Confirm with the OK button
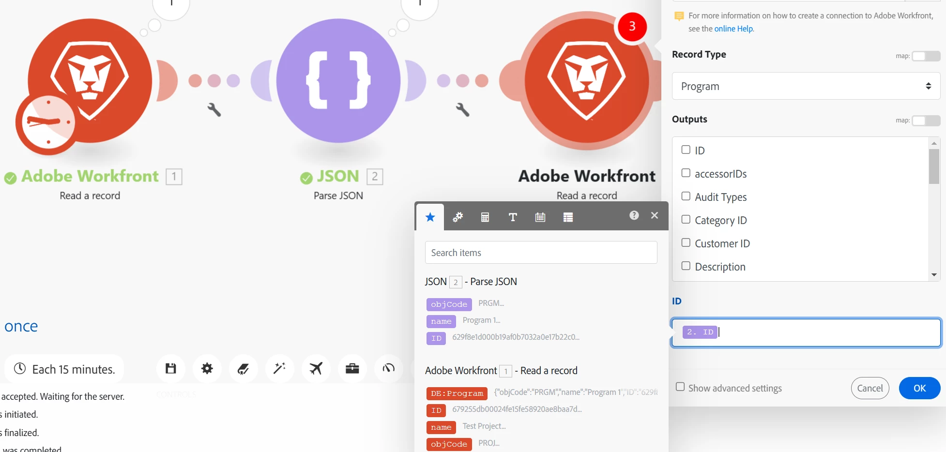 tap(919, 388)
